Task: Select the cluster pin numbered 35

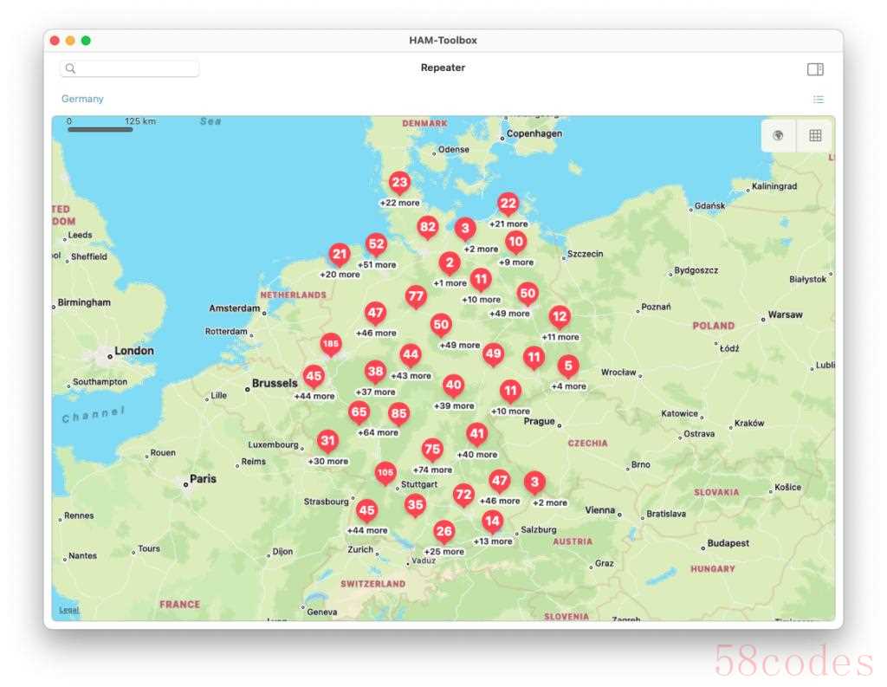Action: coord(415,505)
